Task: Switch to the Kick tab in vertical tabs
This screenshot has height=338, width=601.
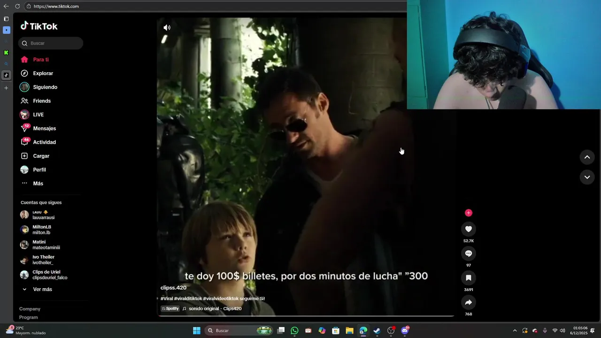Action: pyautogui.click(x=6, y=53)
